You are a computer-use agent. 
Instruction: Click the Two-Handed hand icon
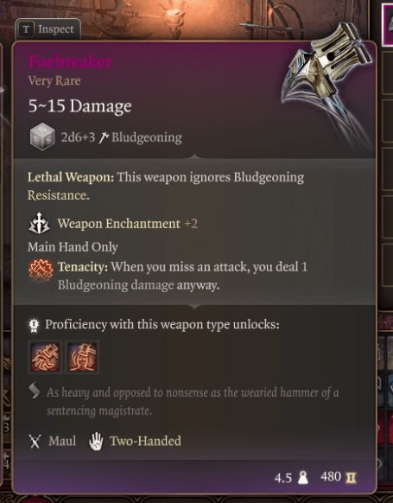(x=96, y=441)
